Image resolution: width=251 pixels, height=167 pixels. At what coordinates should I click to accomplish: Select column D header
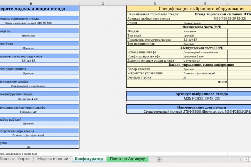click(x=155, y=3)
